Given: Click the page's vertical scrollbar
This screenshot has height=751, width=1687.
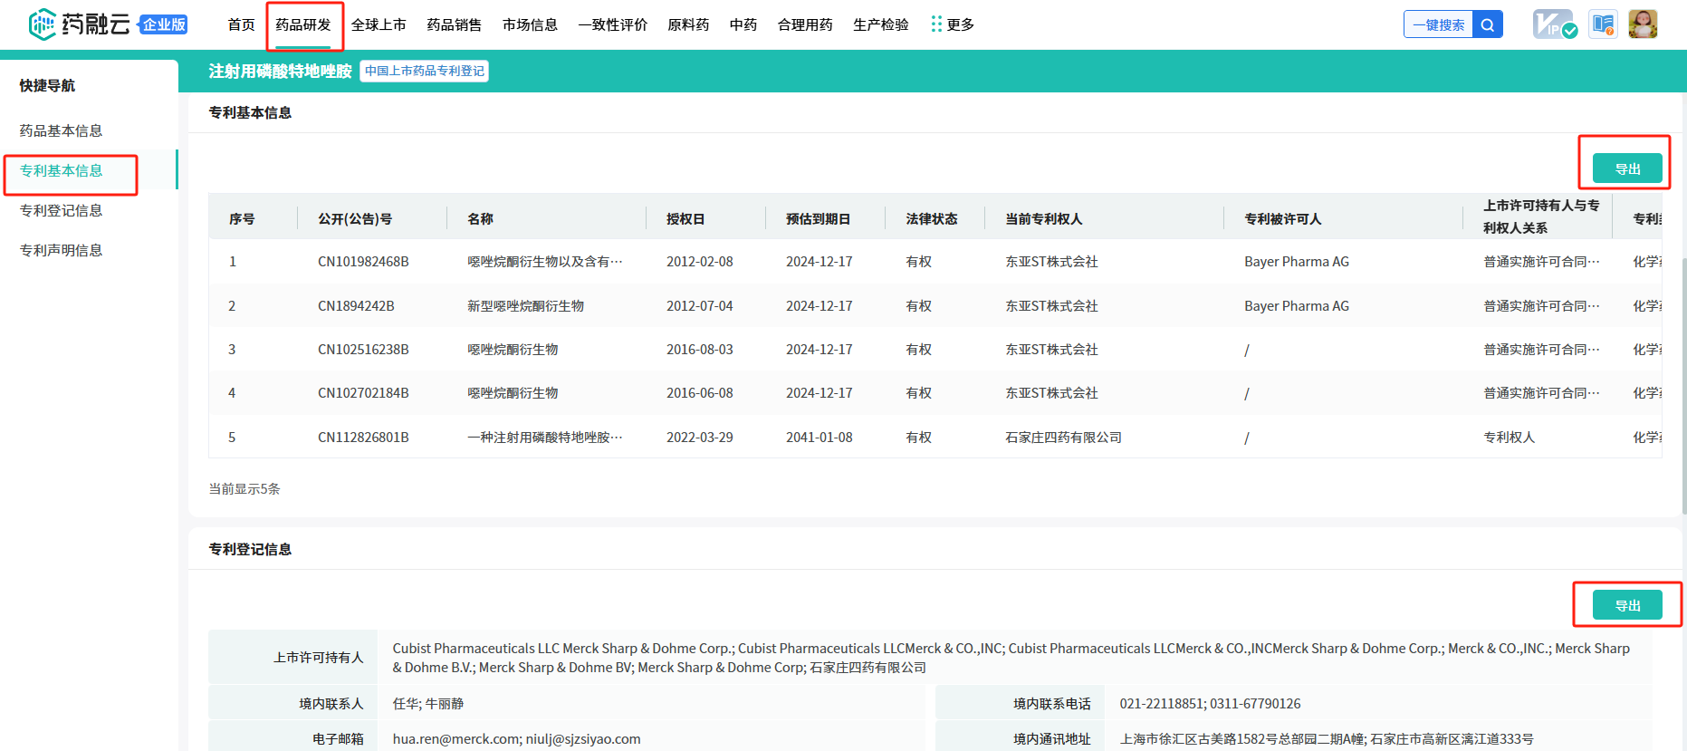Looking at the screenshot, I should [x=1683, y=380].
